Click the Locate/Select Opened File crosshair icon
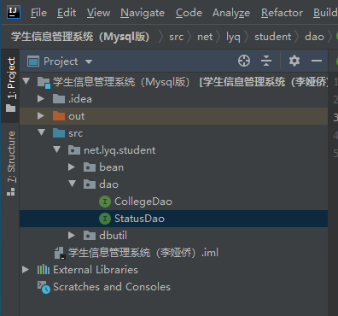Viewport: 338px width, 316px height. [x=244, y=61]
